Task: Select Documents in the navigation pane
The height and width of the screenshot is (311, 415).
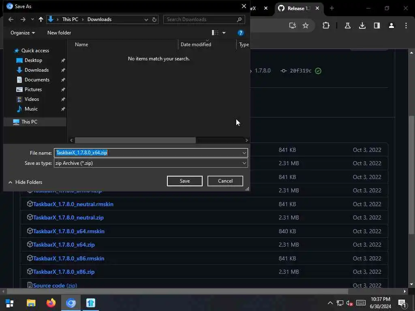Action: pyautogui.click(x=37, y=80)
